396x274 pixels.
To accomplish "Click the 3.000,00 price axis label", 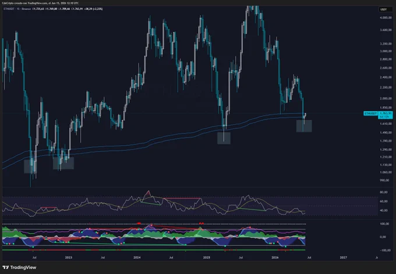I will [x=386, y=51].
